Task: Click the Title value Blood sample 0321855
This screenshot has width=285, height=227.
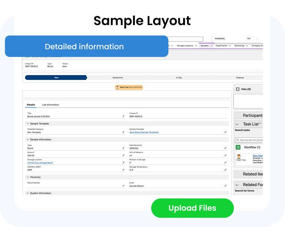Action: [39, 116]
